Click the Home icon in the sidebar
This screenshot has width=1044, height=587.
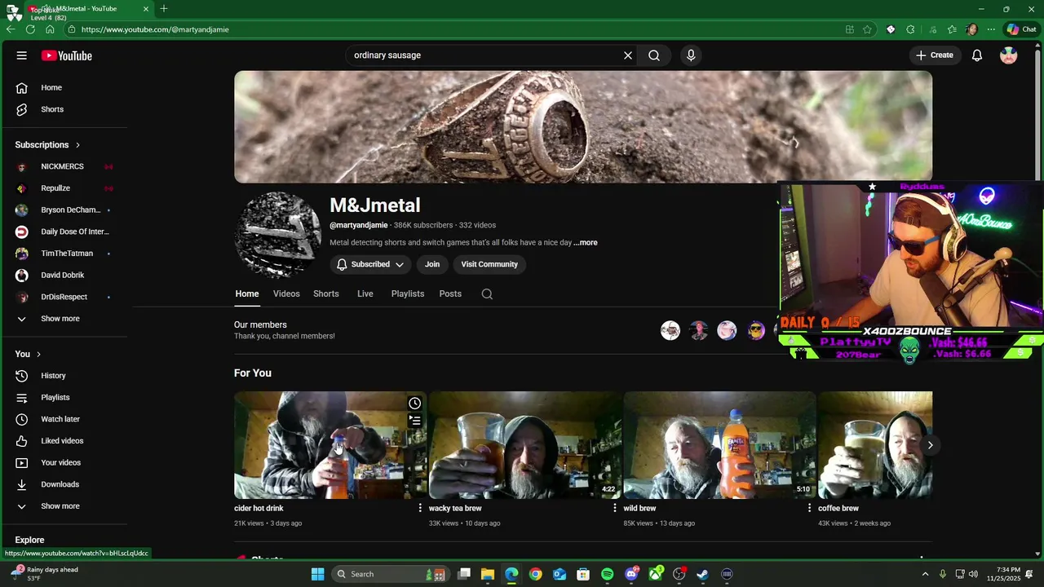tap(22, 87)
